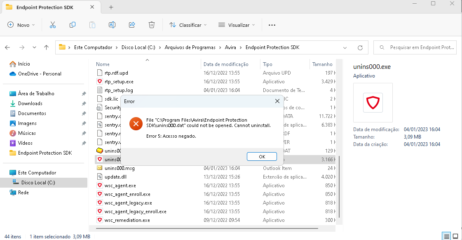Click the rtp_setup.exe Avira icon
Viewport: 462px width, 240px height.
click(100, 81)
